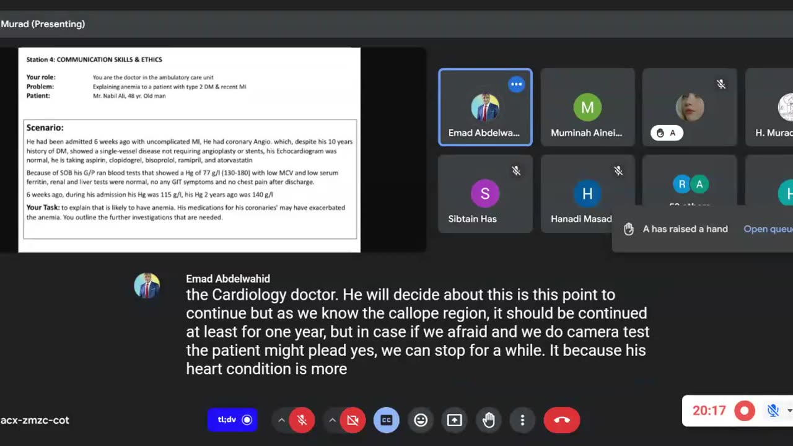This screenshot has height=446, width=793.
Task: Click 'Murad (Presenting)' label
Action: point(43,24)
